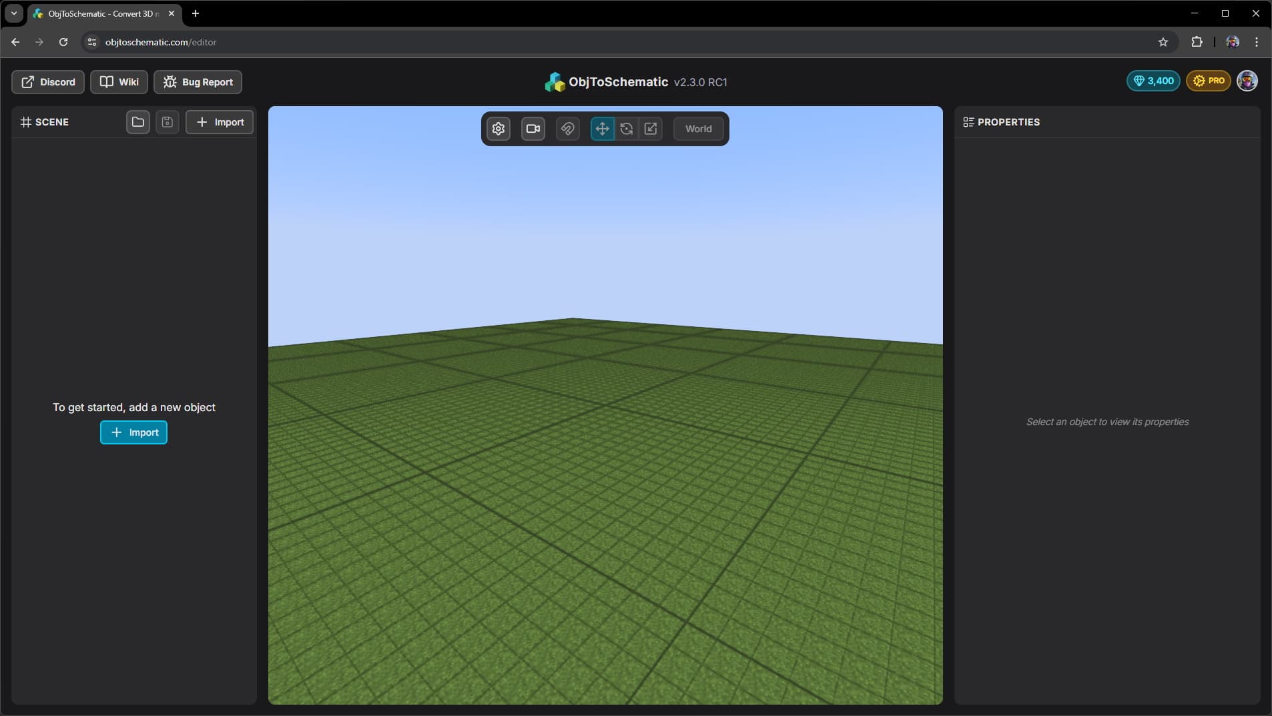Reload the browser page
This screenshot has width=1272, height=716.
pos(63,42)
